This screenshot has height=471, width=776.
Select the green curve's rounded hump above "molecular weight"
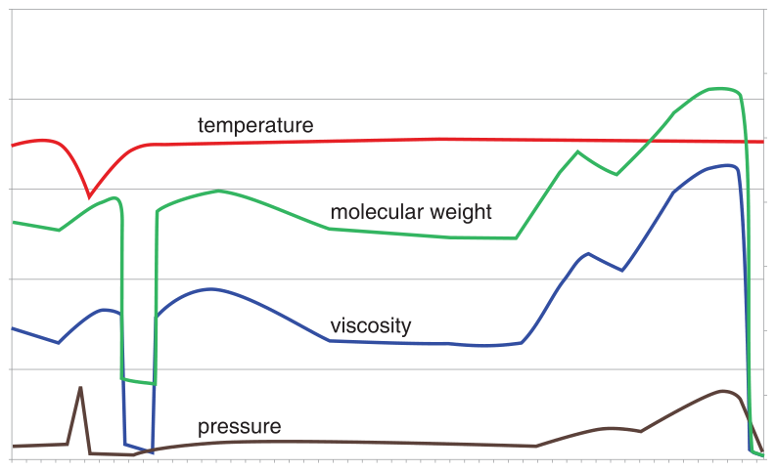pyautogui.click(x=217, y=191)
